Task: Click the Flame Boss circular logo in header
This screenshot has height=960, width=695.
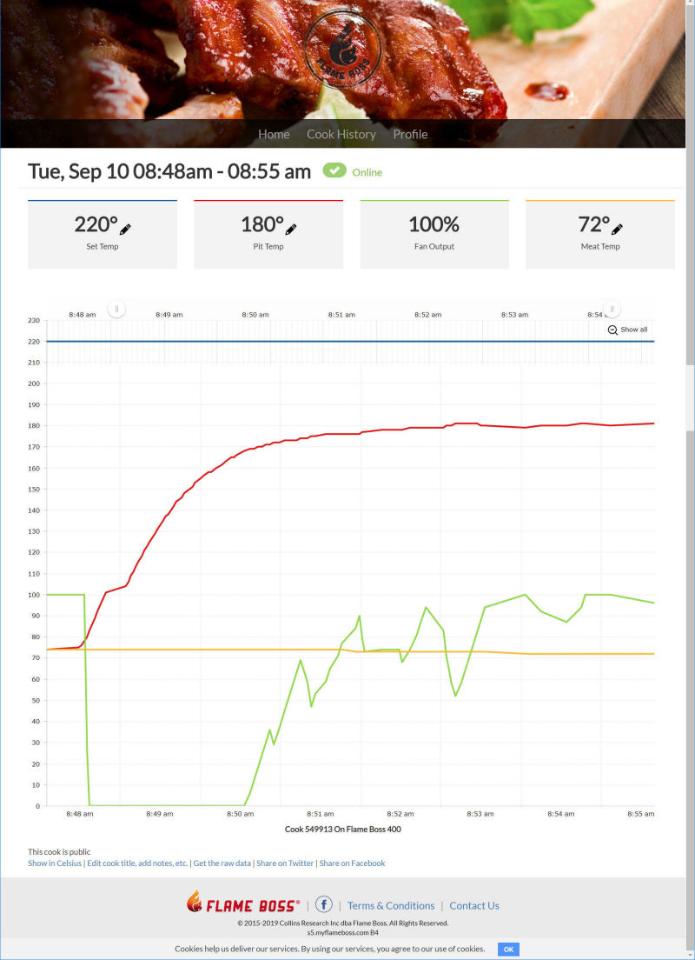Action: pyautogui.click(x=341, y=49)
